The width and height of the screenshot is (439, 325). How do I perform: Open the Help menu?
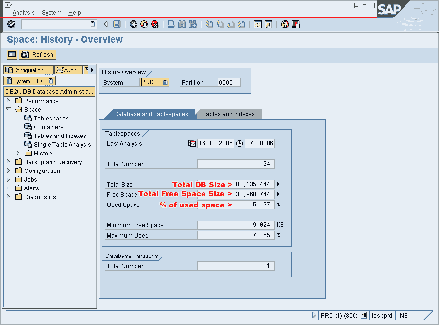click(74, 12)
